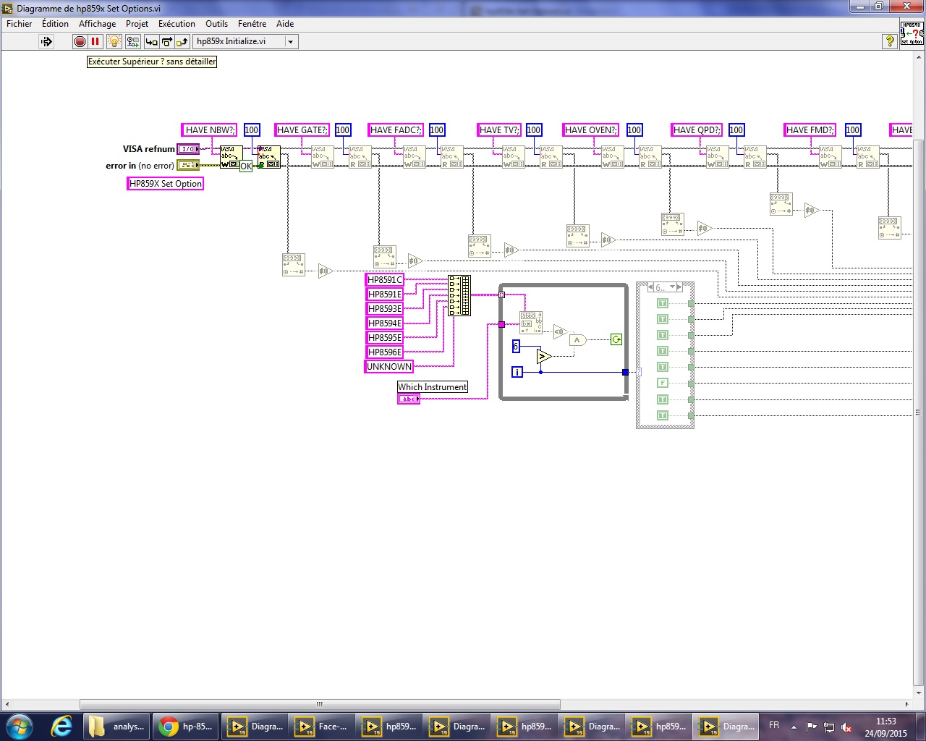Toggle highlight execution light bulb
This screenshot has width=926, height=741.
coord(114,42)
